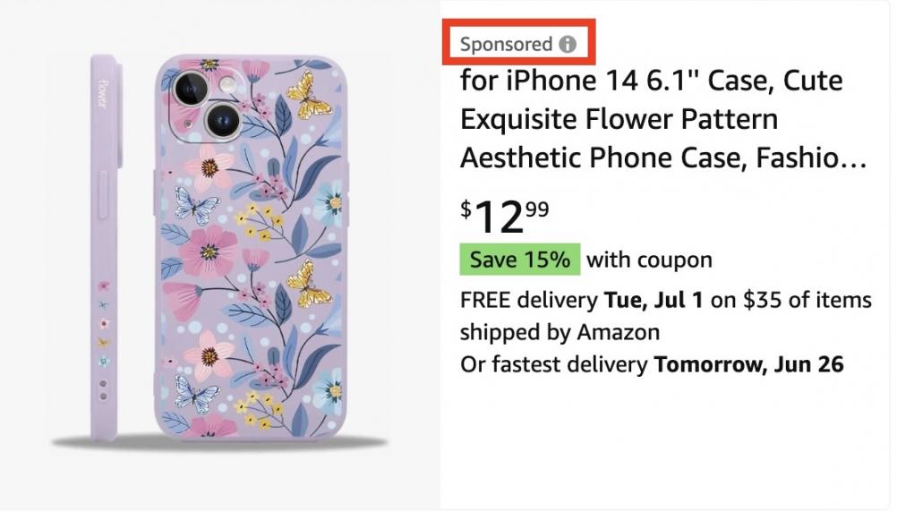The width and height of the screenshot is (897, 512).
Task: Click the "with coupon" text
Action: (x=649, y=260)
